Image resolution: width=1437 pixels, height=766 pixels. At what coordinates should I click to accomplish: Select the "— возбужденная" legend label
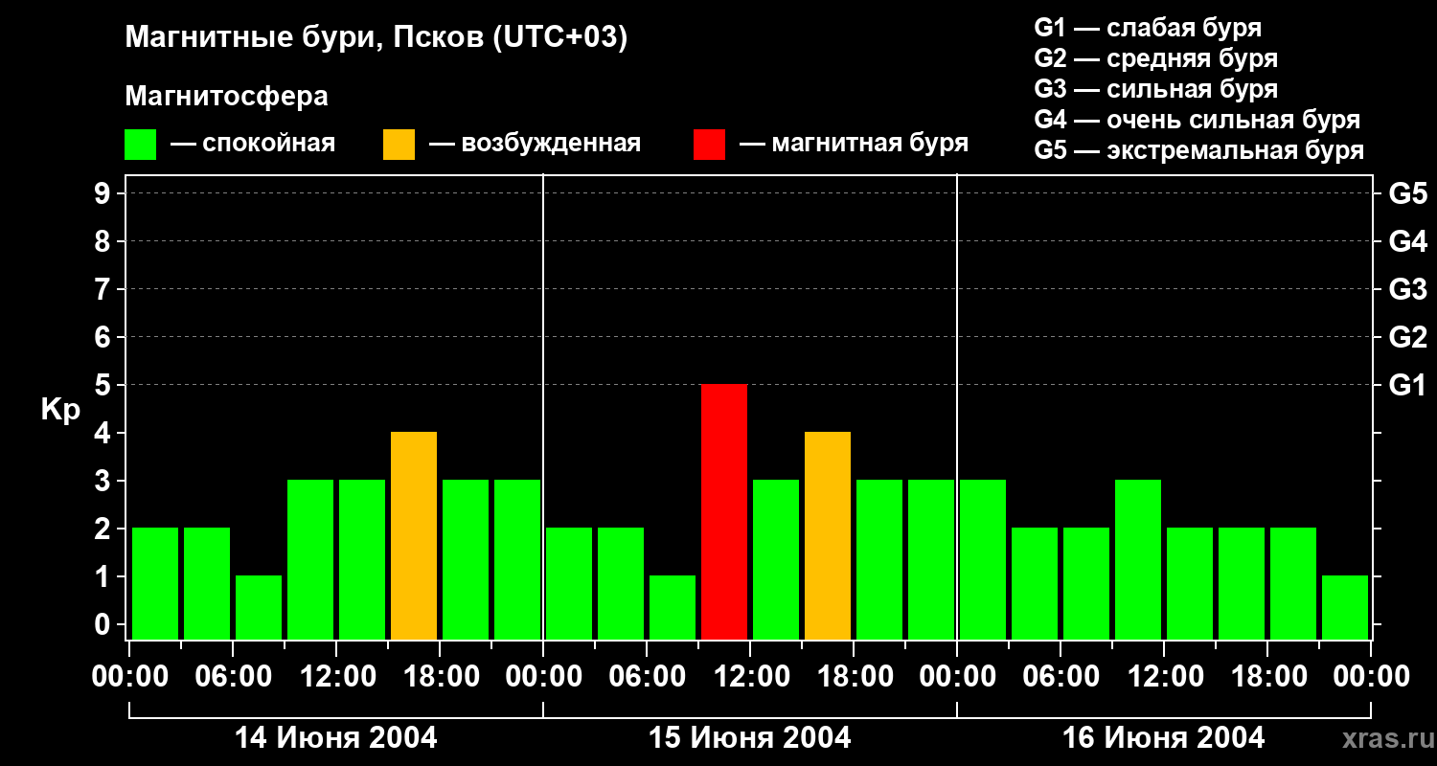[535, 145]
